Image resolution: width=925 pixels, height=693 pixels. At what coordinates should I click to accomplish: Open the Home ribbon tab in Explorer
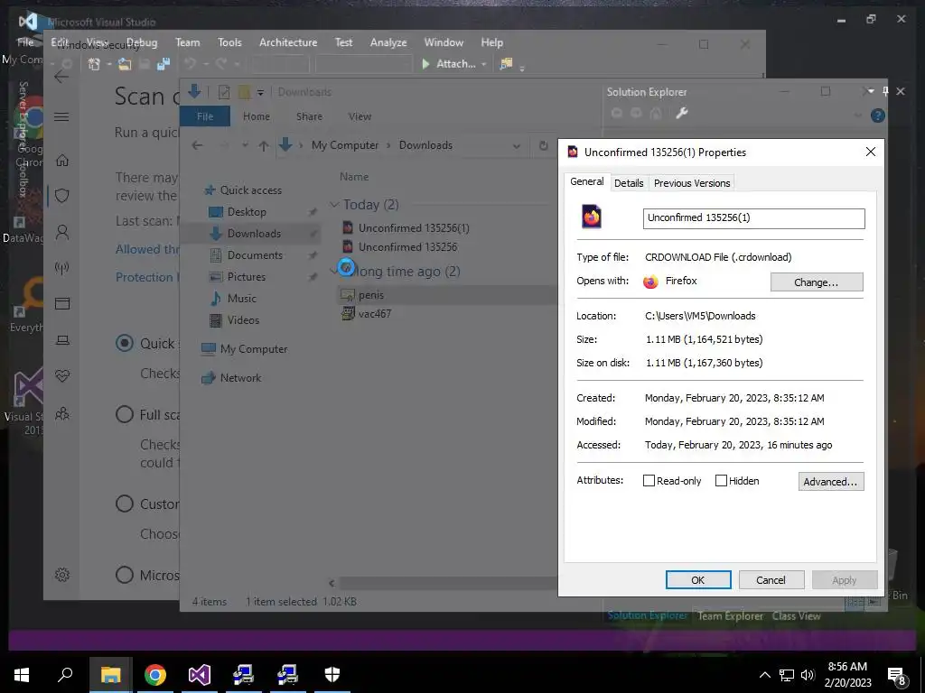tap(256, 116)
